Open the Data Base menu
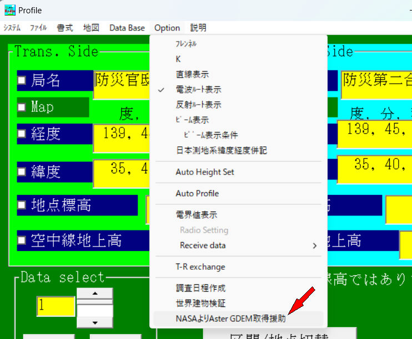The width and height of the screenshot is (412, 339). pyautogui.click(x=127, y=28)
